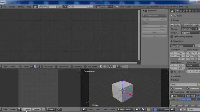Open the PNG file format dropdown
Image resolution: width=200 pixels, height=112 pixels.
tap(177, 96)
